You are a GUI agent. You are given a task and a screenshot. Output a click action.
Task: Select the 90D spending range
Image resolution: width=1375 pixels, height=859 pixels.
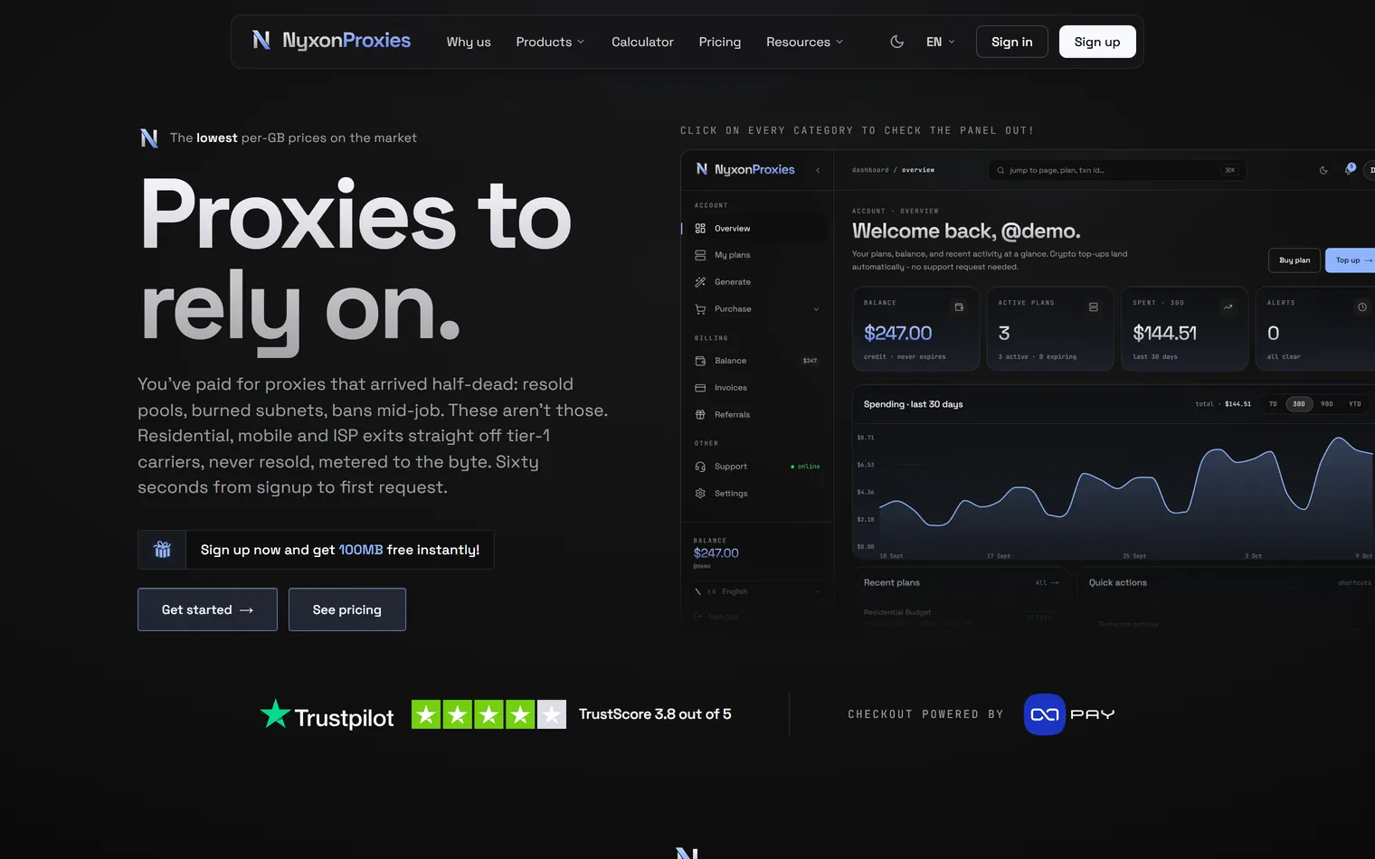coord(1327,404)
